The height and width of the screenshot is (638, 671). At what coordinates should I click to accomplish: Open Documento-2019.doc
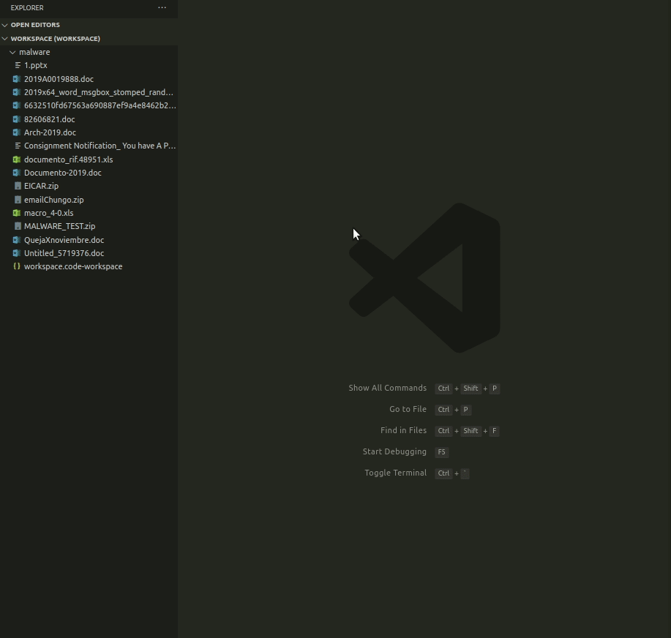coord(62,173)
